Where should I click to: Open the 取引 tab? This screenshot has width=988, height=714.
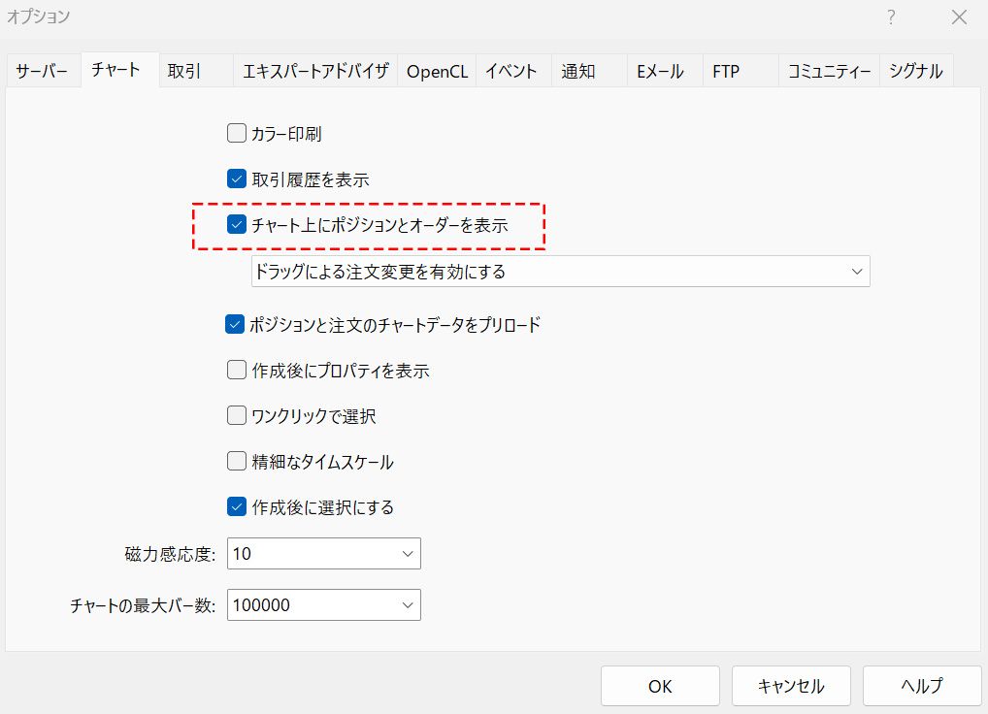coord(184,72)
